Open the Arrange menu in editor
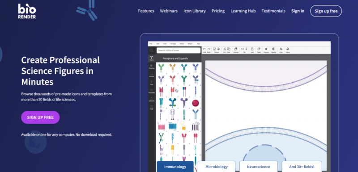 tap(173, 44)
